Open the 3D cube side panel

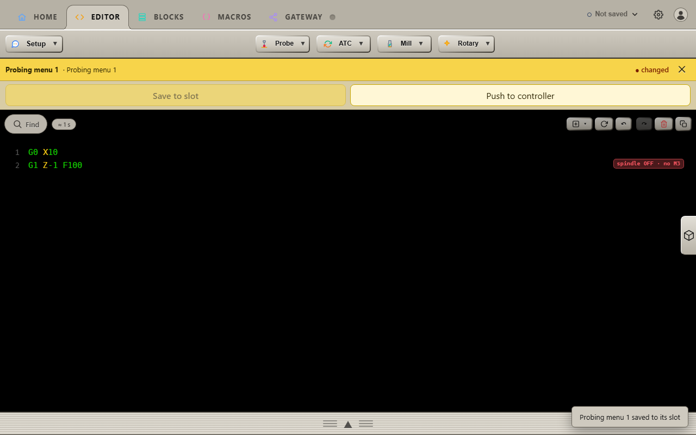click(x=688, y=235)
